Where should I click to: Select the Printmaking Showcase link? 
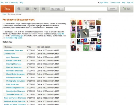coord(15,88)
